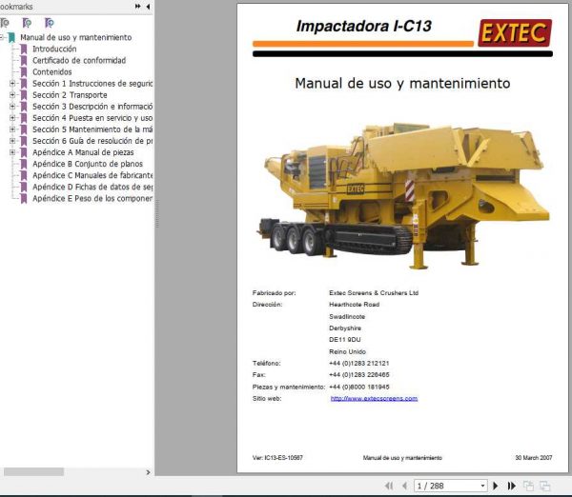Click the bookmarks horizontal scrollbar thumb
This screenshot has height=497, width=572.
33,472
